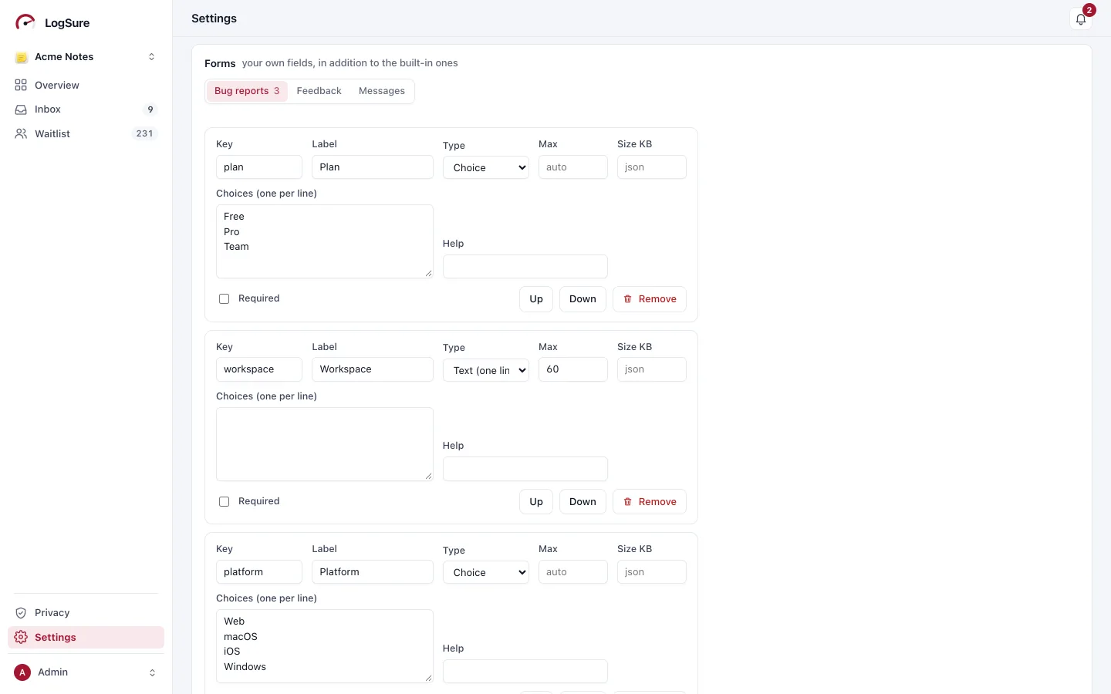Open Overview in the sidebar

[x=86, y=85]
